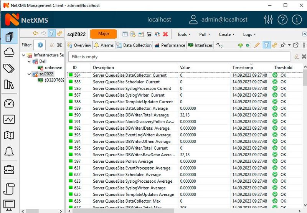Click the edit properties toolbar icon
The width and height of the screenshot is (307, 213).
(141, 34)
